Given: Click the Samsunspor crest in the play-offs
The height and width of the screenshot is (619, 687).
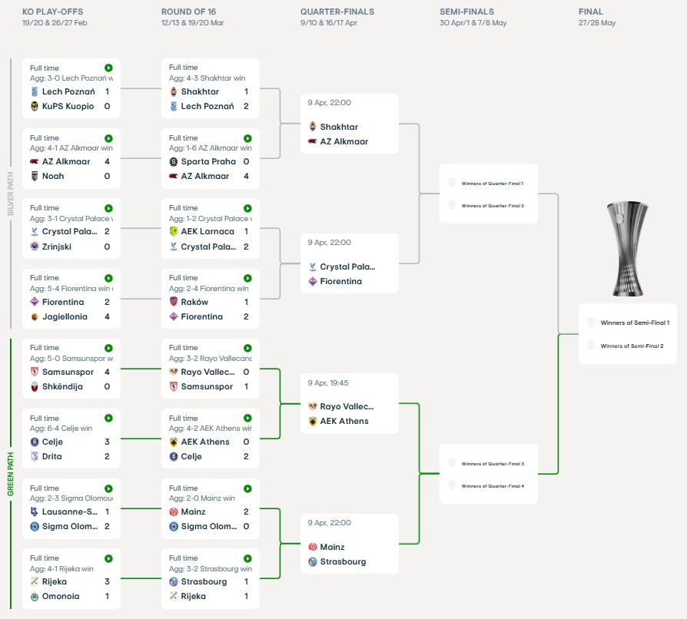Looking at the screenshot, I should [35, 372].
